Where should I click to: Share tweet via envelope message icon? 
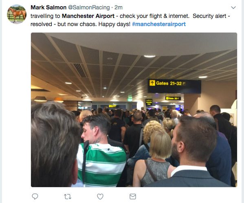click(x=133, y=196)
